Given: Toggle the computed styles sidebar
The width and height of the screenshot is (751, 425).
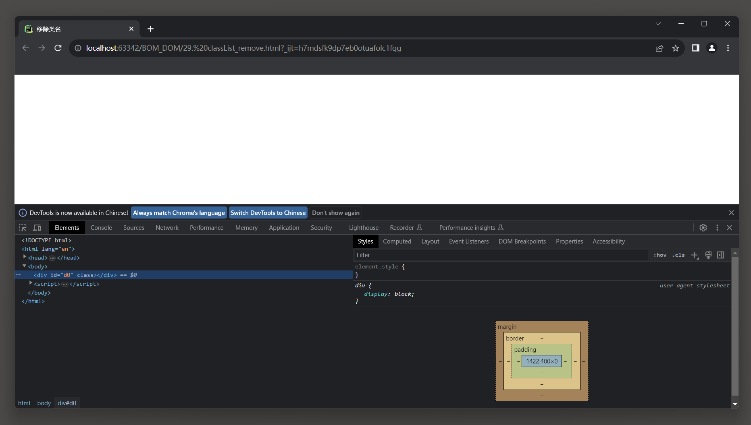Looking at the screenshot, I should tap(721, 255).
